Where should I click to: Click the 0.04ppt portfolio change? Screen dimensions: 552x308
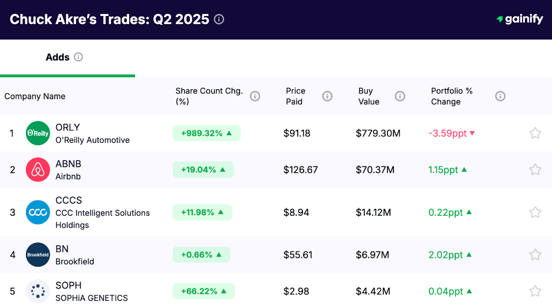(450, 291)
